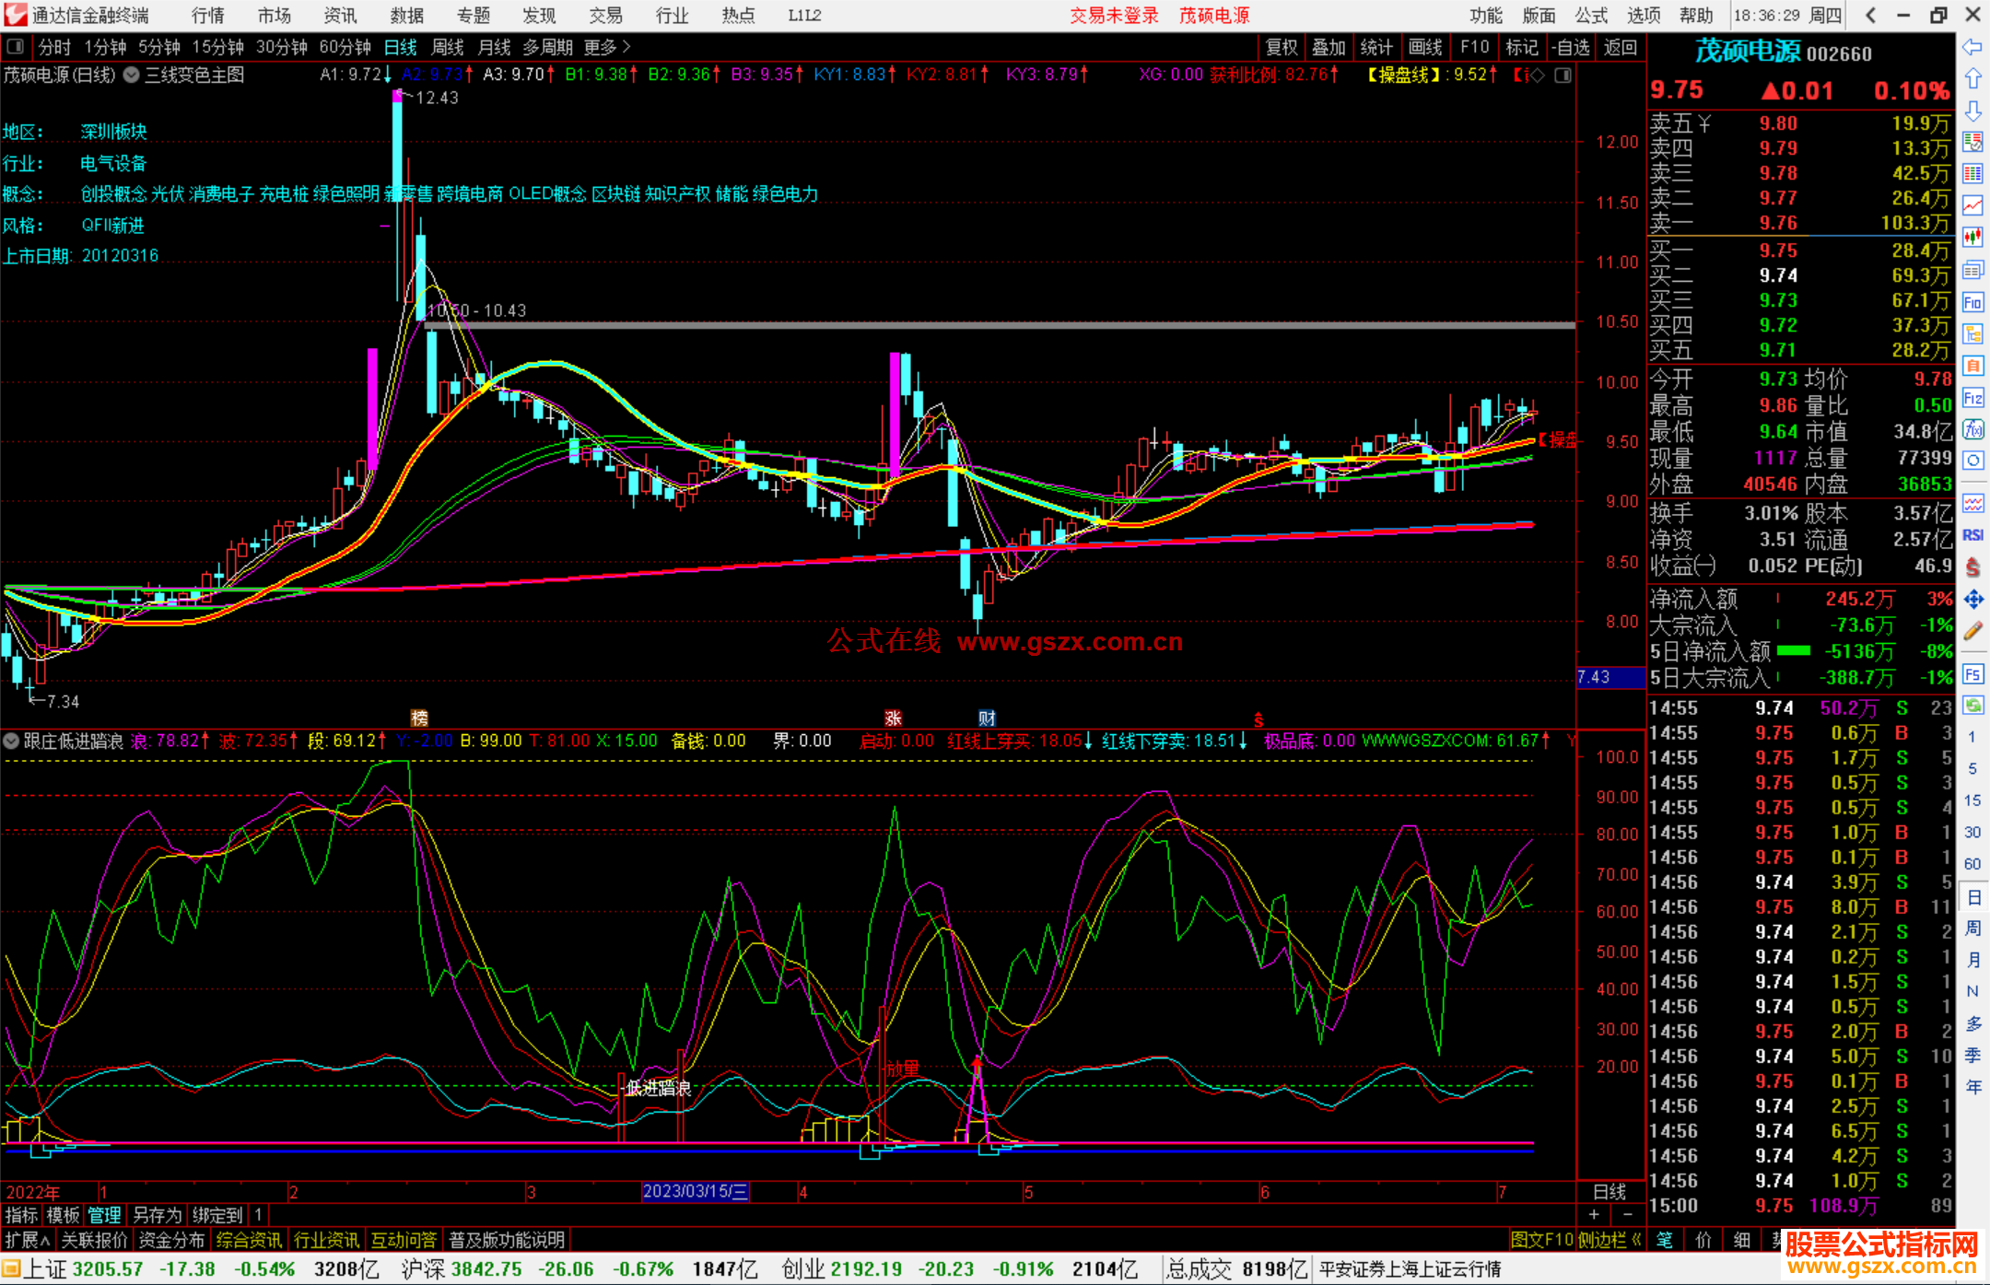Open the candlestick chart sidebar icon
Image resolution: width=1990 pixels, height=1285 pixels.
tap(1972, 238)
